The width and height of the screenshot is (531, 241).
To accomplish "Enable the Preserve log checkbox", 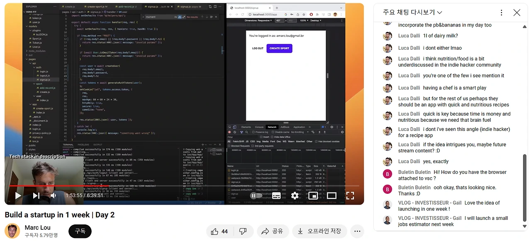I will 253,132.
